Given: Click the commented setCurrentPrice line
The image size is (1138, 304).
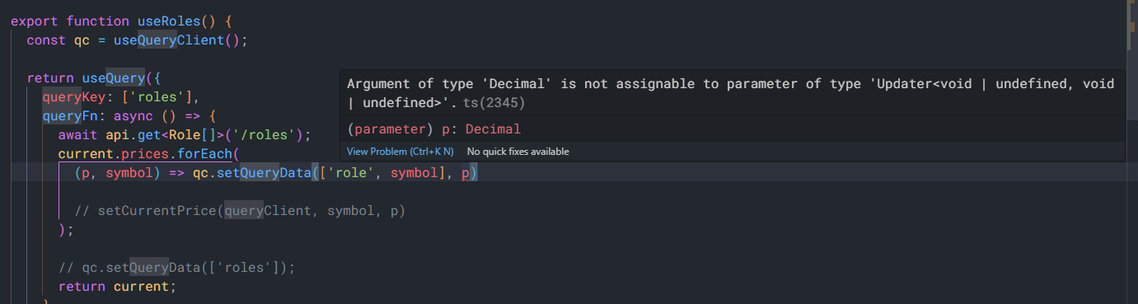Looking at the screenshot, I should pyautogui.click(x=240, y=211).
